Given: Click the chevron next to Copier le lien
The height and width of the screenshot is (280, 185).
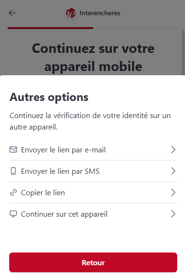Looking at the screenshot, I should (x=173, y=192).
